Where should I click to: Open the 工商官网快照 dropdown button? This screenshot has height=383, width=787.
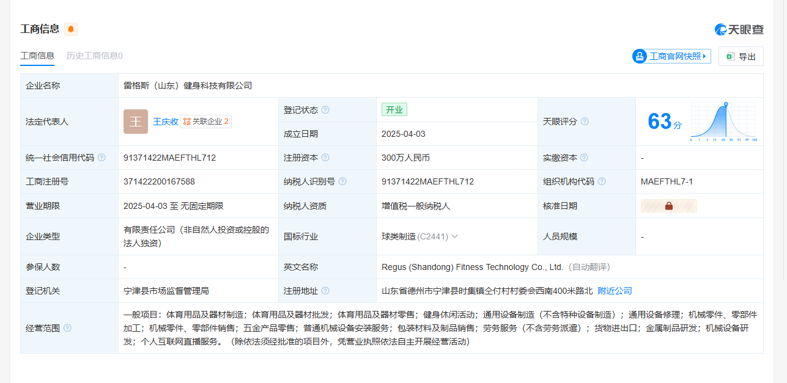point(671,56)
